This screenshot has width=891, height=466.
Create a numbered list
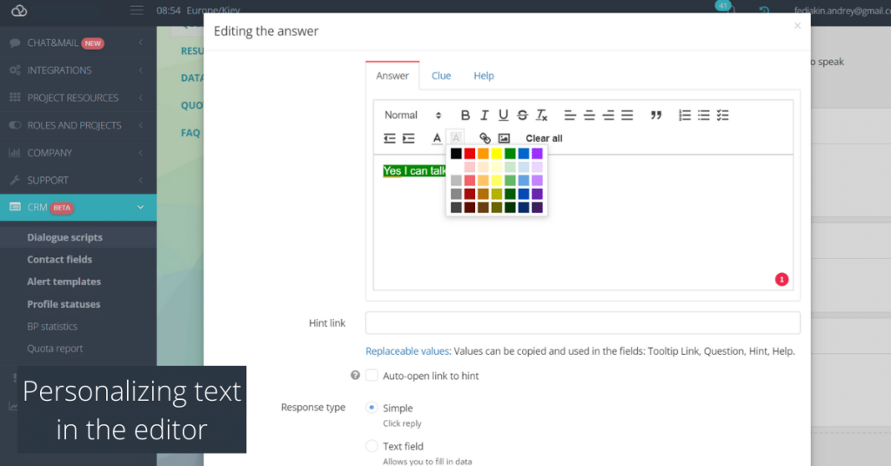685,116
